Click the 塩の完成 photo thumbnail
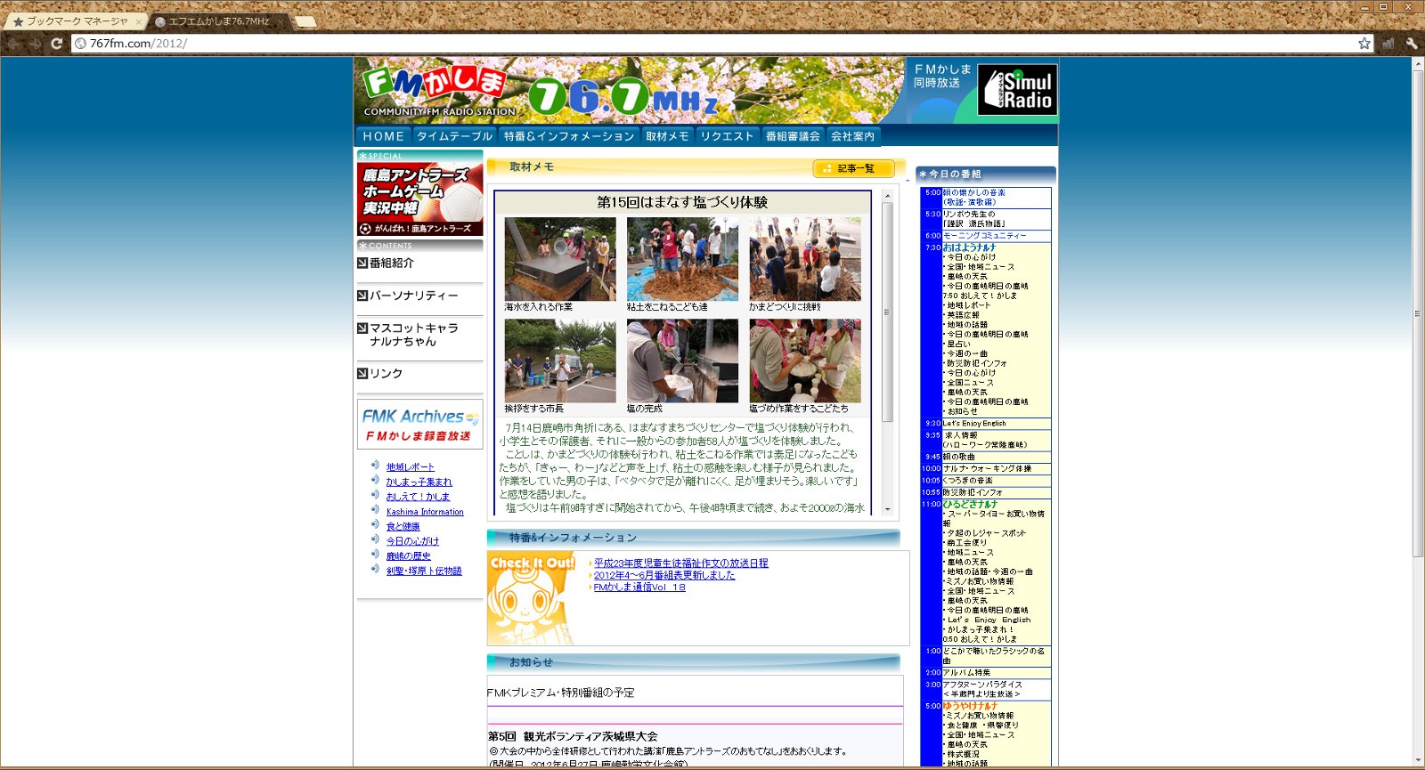Image resolution: width=1425 pixels, height=770 pixels. click(682, 361)
